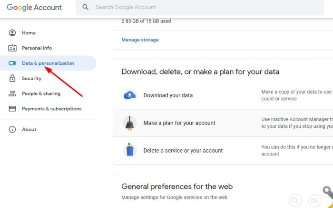Click 'You can do this if you no longer' description
333x208 pixels.
[297, 150]
